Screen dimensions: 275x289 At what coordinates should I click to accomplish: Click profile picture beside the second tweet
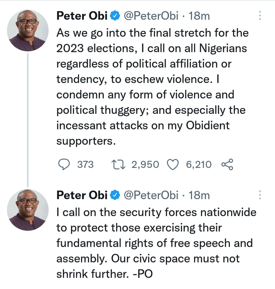(28, 210)
